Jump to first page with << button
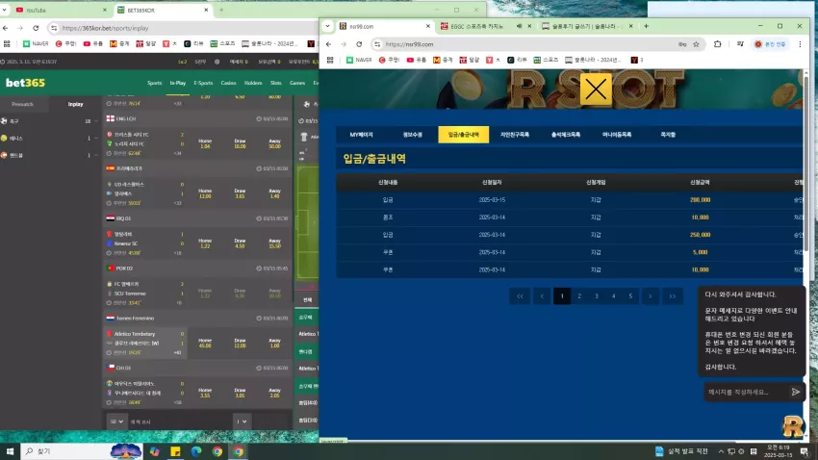 [x=520, y=296]
